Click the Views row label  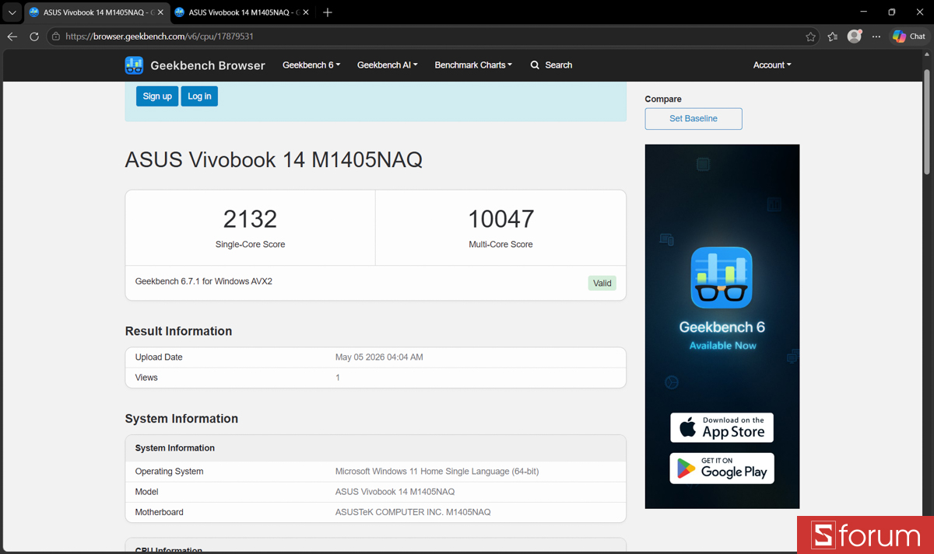(146, 378)
